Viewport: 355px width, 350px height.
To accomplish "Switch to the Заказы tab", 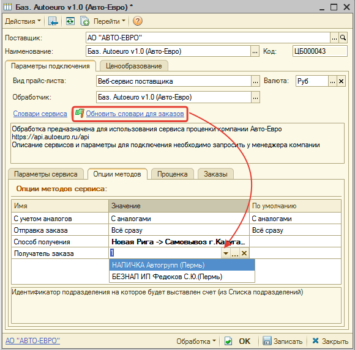I will [x=215, y=174].
